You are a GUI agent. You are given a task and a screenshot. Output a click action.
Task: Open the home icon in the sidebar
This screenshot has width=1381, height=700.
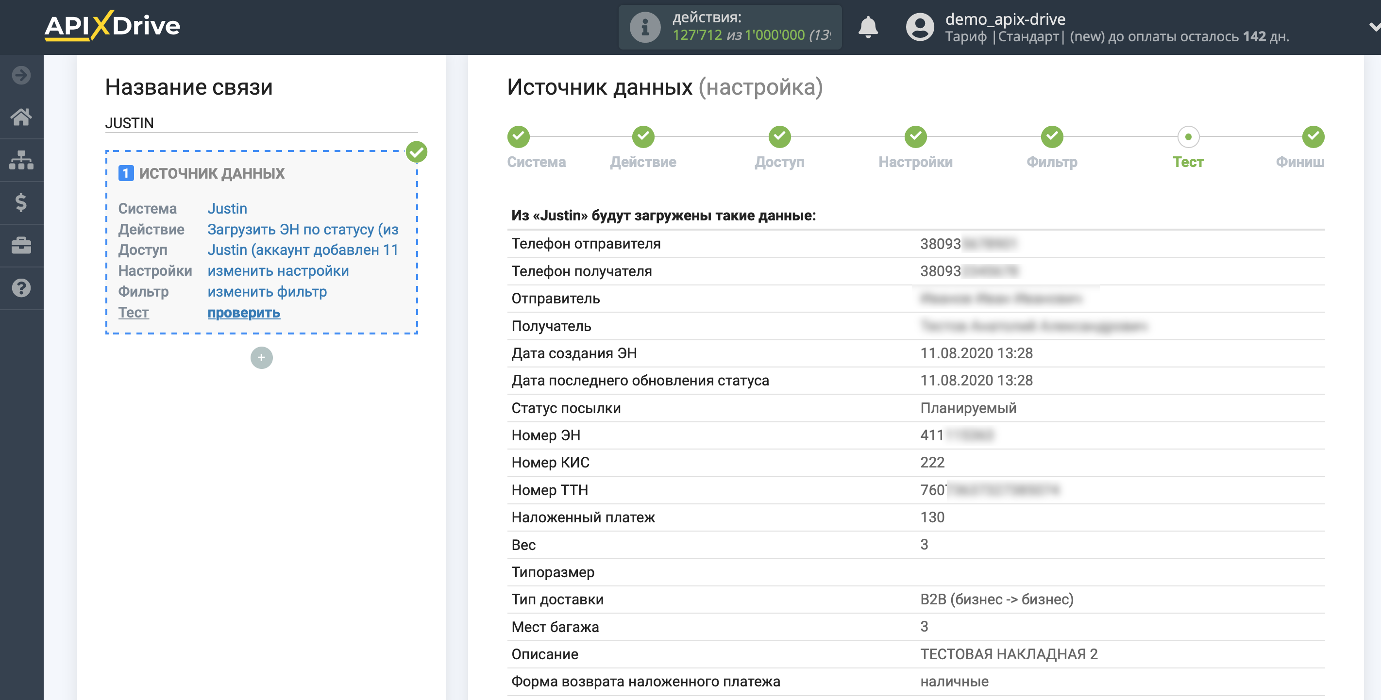(21, 117)
